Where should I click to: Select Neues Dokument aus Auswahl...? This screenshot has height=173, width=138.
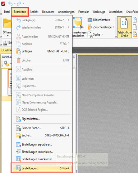pyautogui.click(x=42, y=102)
